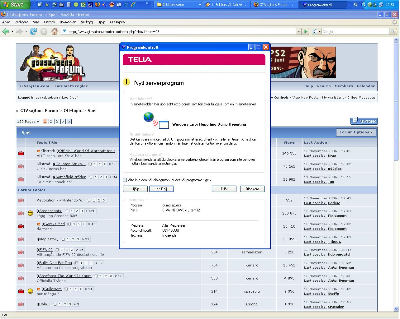The width and height of the screenshot is (400, 319).
Task: Open the address bar history dropdown arrow
Action: [299, 31]
